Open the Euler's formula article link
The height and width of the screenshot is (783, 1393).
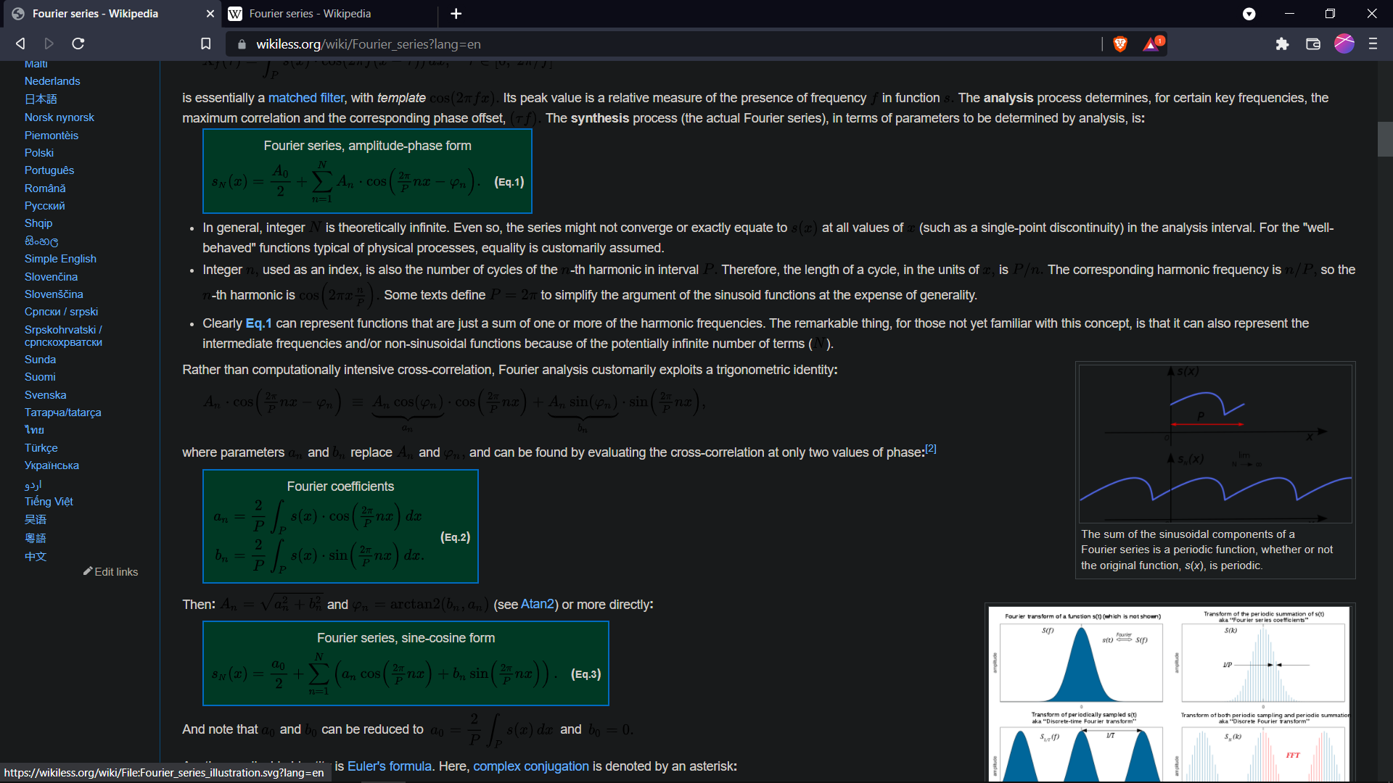coord(389,766)
